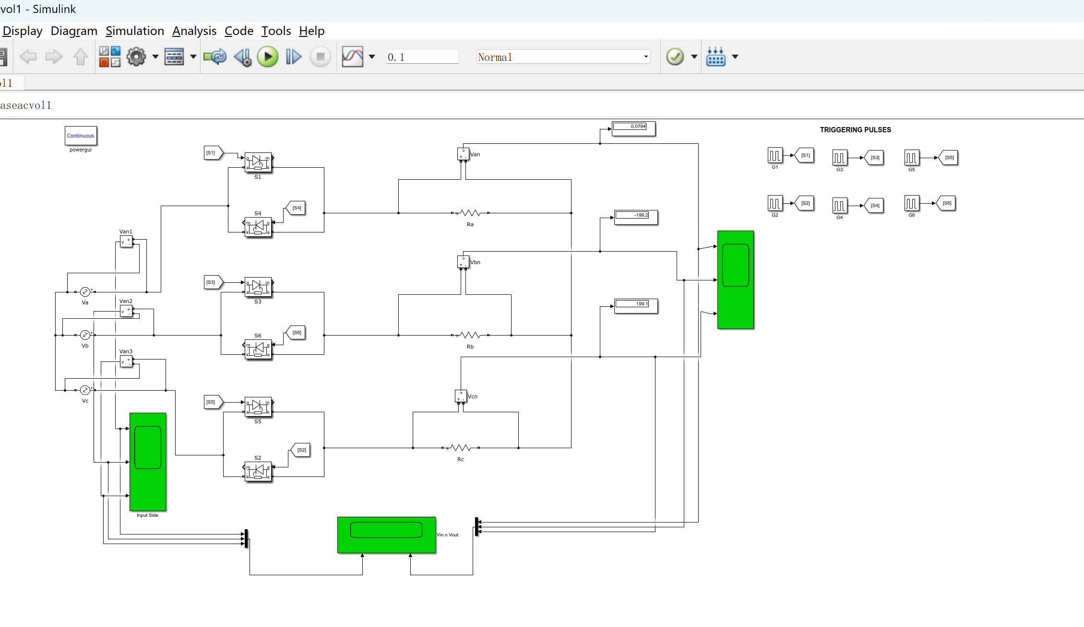1084x627 pixels.
Task: Select the Input Side scope block
Action: click(x=148, y=462)
